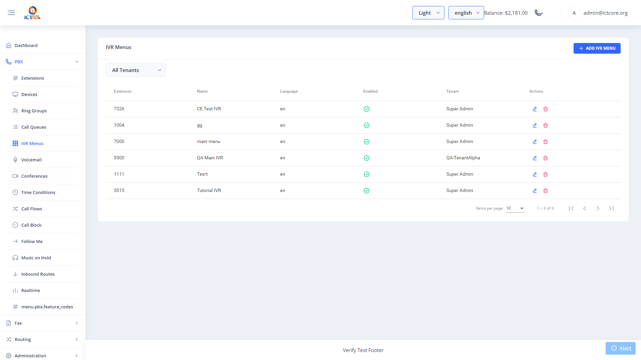Screen dimensions: 641x360
Task: Open the english language dropdown
Action: point(466,13)
